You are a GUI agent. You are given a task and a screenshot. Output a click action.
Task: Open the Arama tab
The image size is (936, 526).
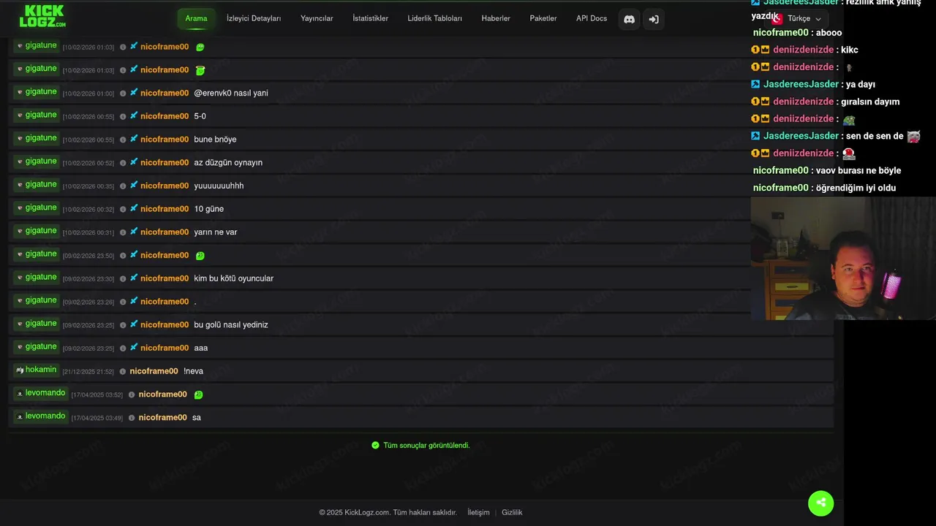(196, 18)
